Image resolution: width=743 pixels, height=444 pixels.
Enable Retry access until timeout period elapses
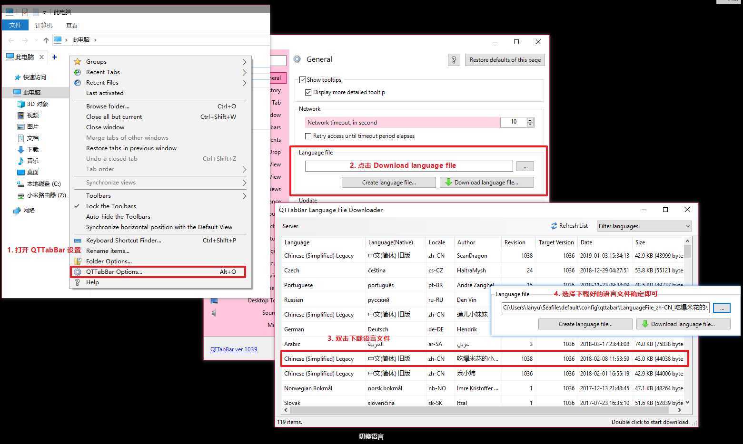tap(308, 136)
